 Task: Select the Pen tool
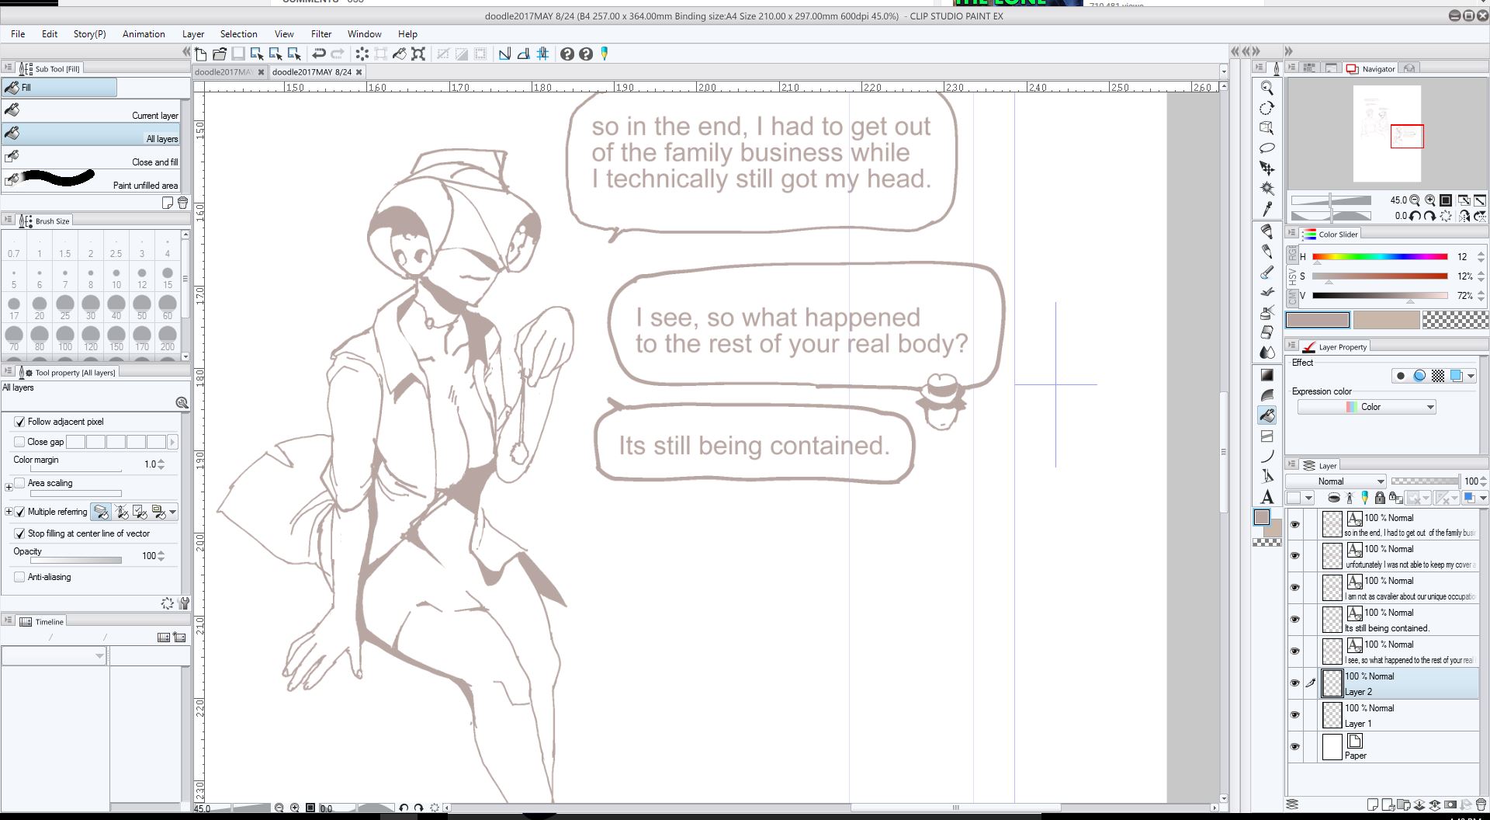(1266, 231)
